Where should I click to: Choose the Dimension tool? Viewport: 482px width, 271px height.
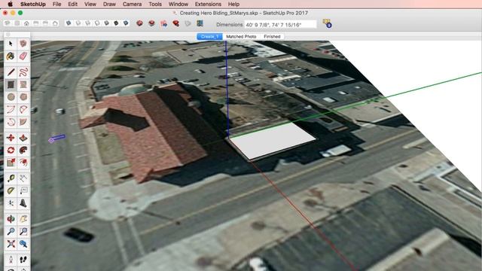[x=23, y=178]
